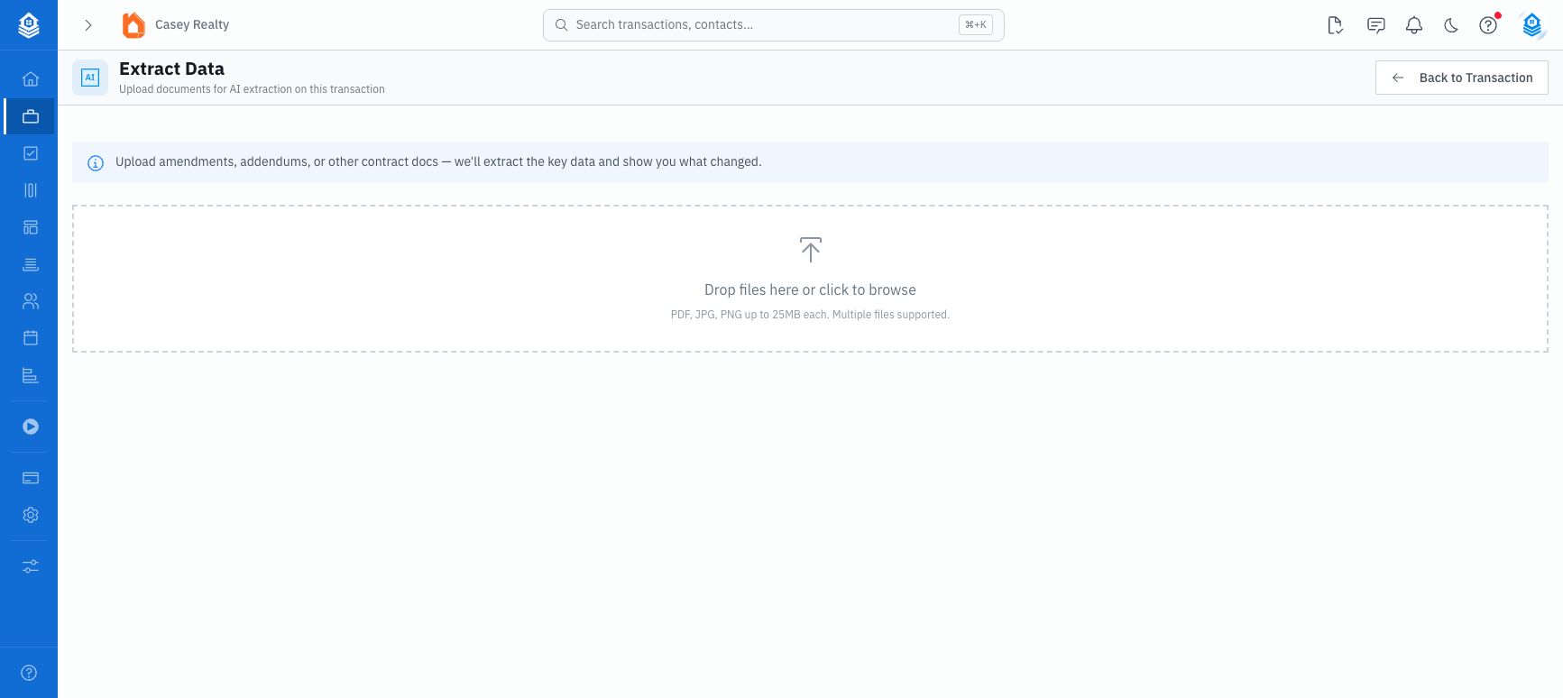Click the ⌘+K shortcut badge
Image resolution: width=1563 pixels, height=698 pixels.
click(976, 25)
